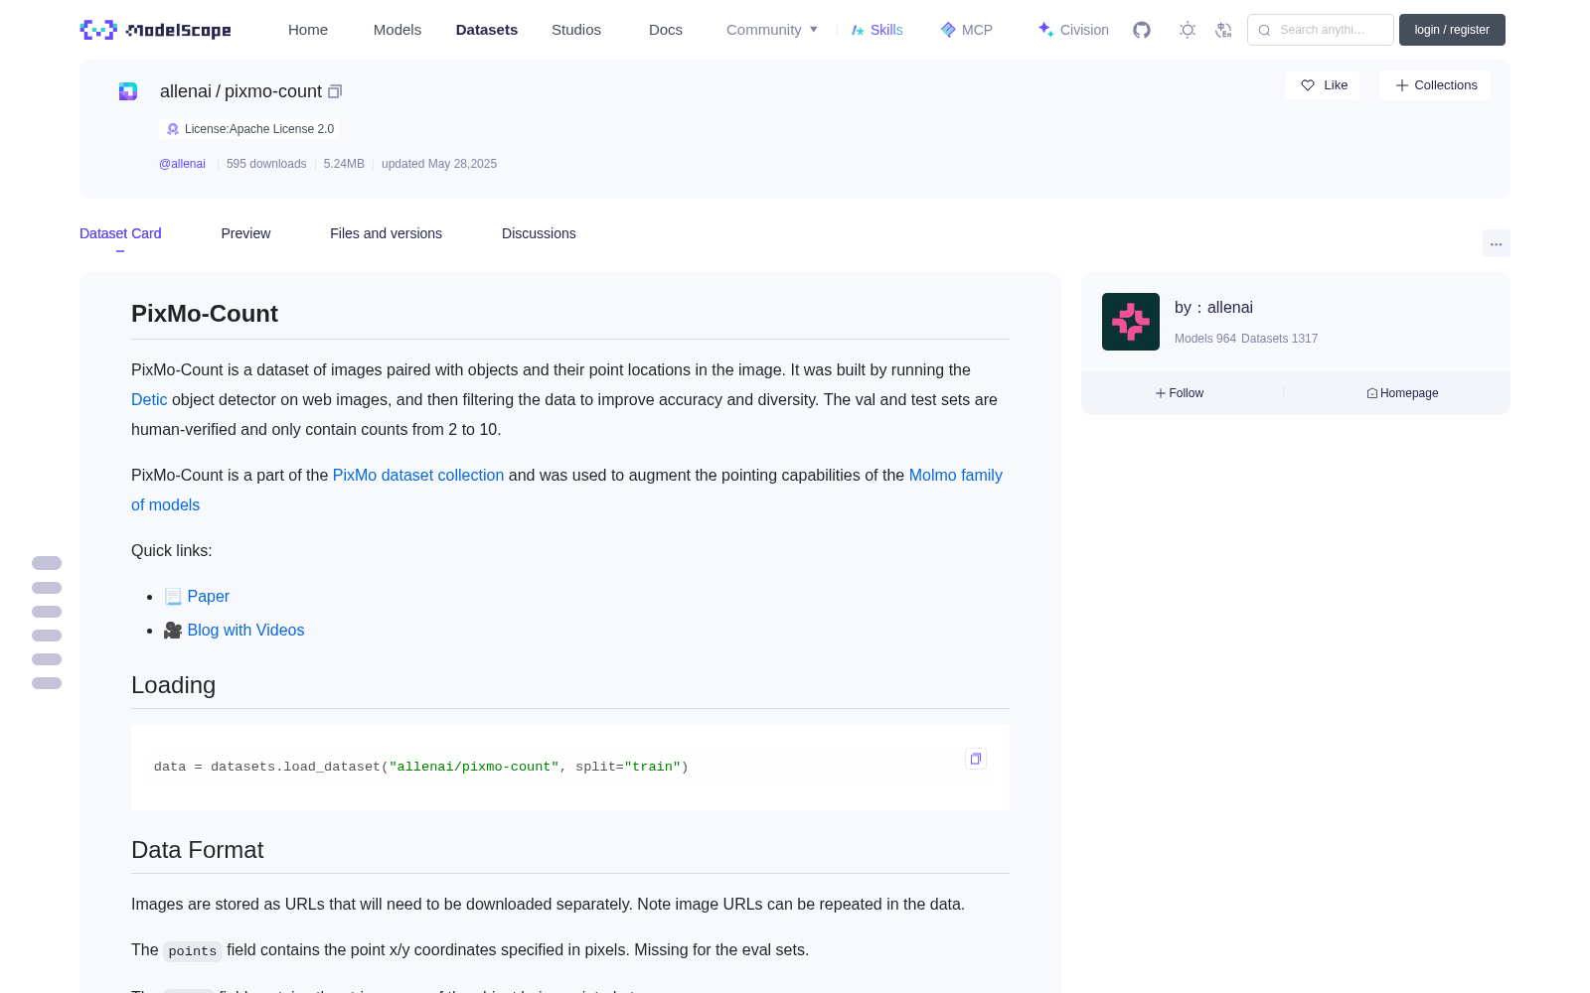Viewport: 1590px width, 993px height.
Task: Open the allenai organization avatar
Action: (x=1131, y=322)
